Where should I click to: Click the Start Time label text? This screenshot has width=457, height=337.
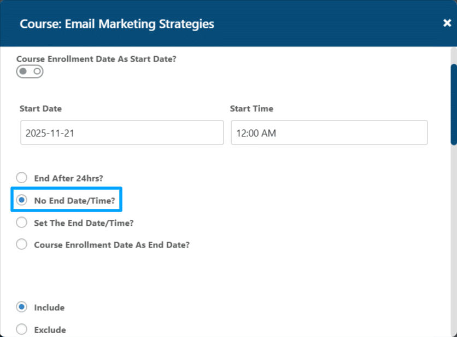(251, 109)
